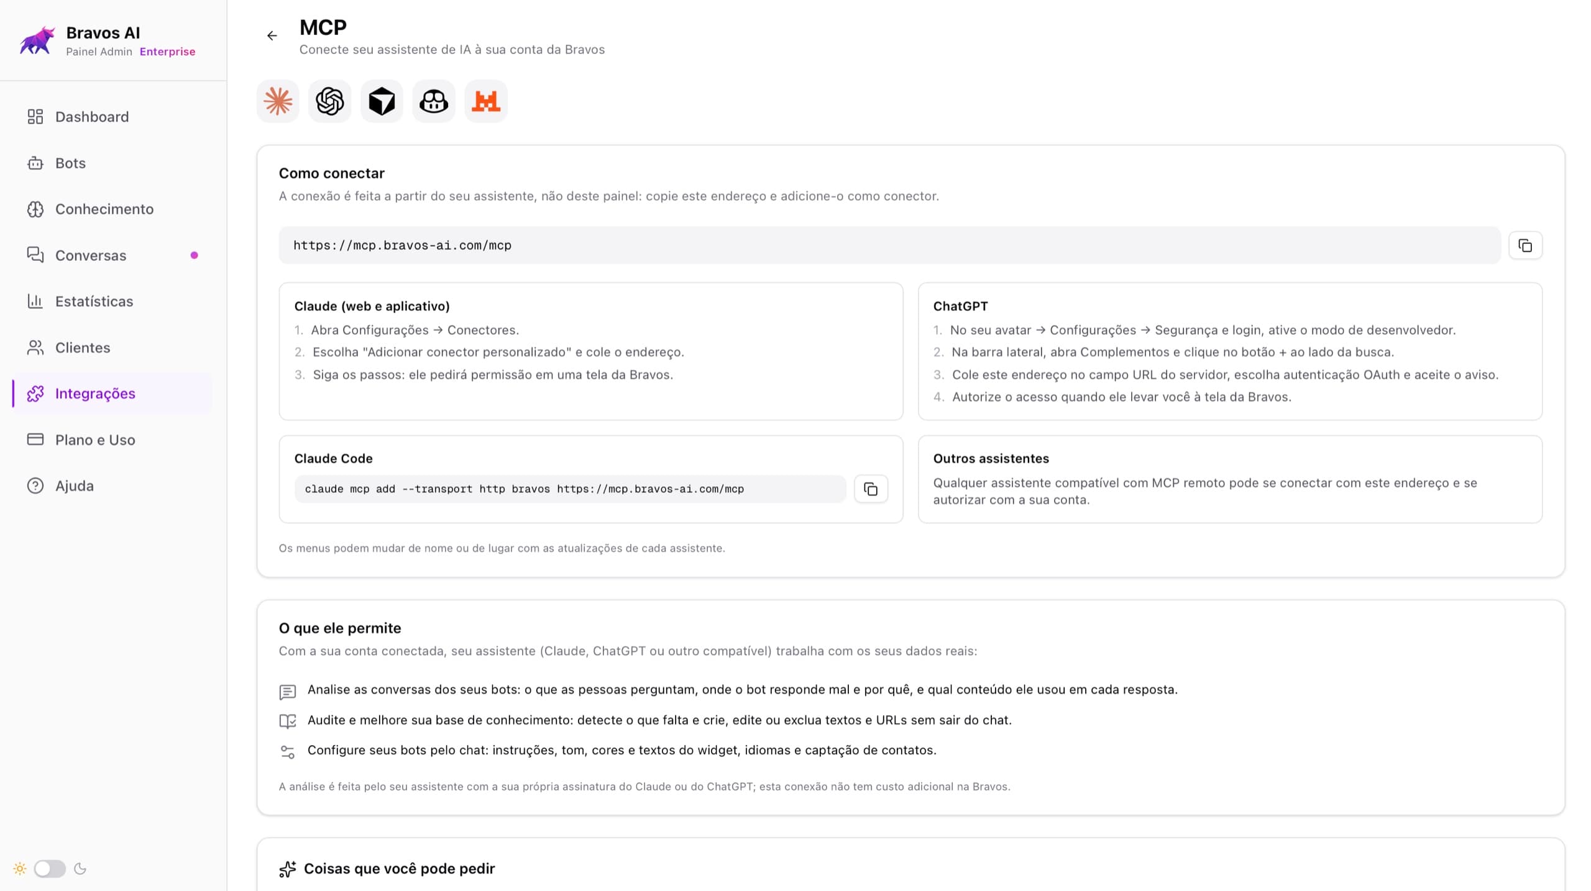
Task: Click the O que ele permite heading
Action: click(x=340, y=628)
